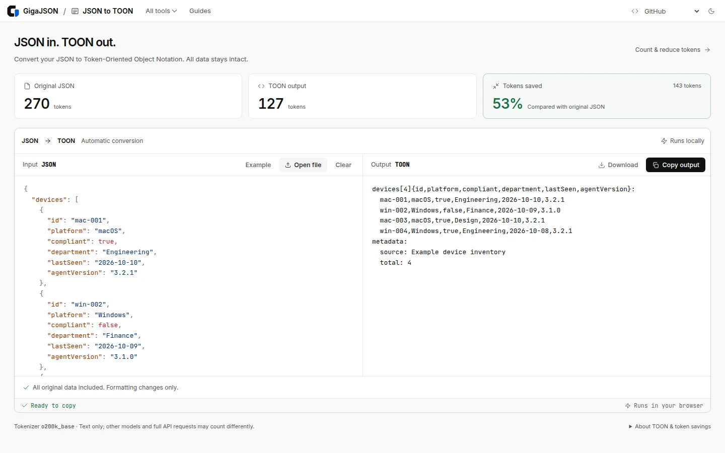Select source: Example device inventory line
725x453 pixels.
[443, 252]
